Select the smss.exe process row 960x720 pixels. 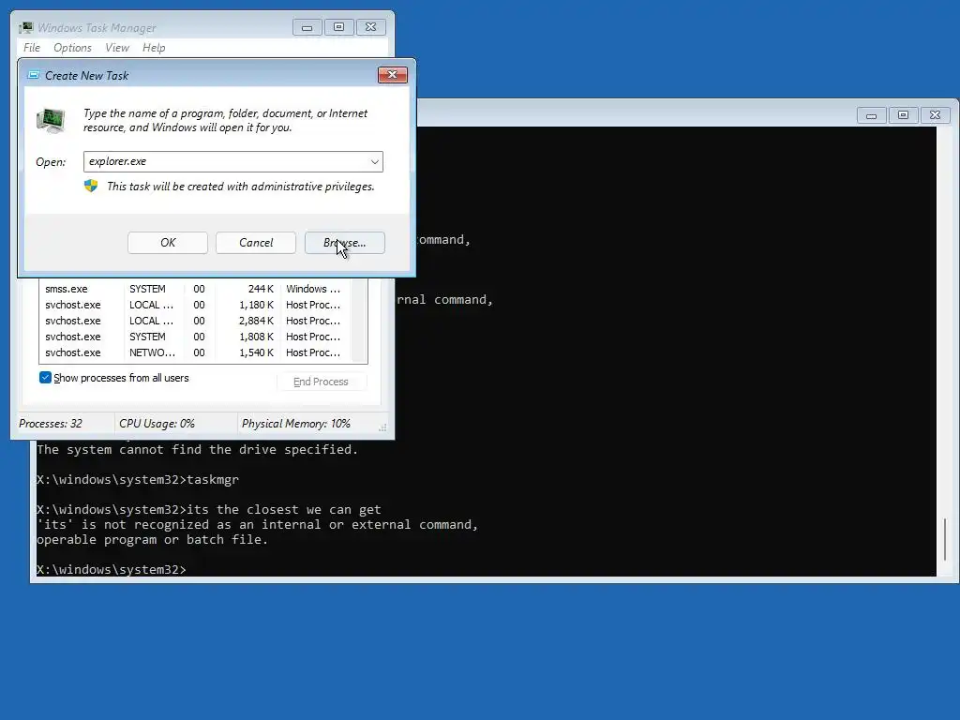coord(197,289)
